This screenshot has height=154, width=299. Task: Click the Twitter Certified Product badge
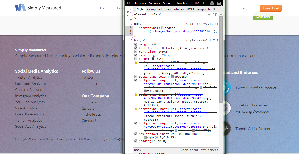(228, 88)
